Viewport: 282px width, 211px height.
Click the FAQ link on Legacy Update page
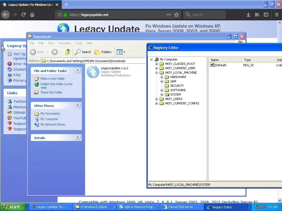coord(17,75)
